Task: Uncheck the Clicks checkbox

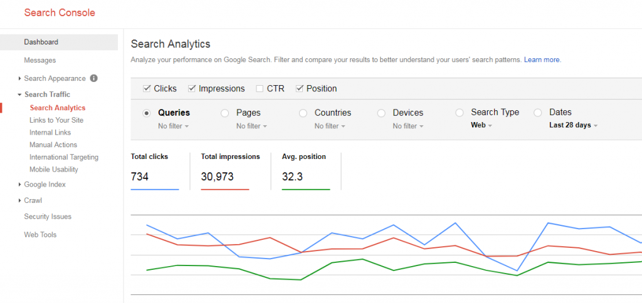Action: [147, 88]
